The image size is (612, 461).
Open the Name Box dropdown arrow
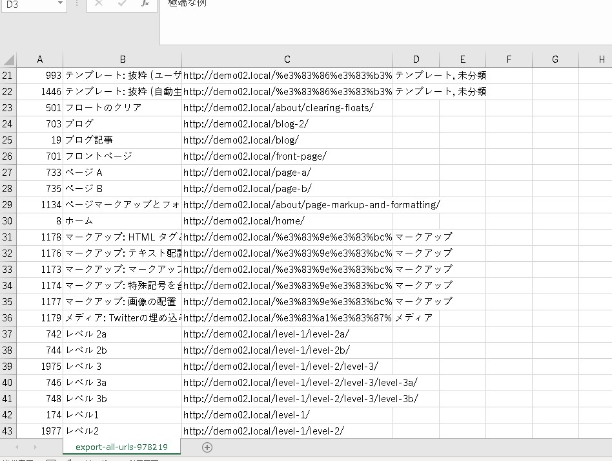(x=61, y=4)
